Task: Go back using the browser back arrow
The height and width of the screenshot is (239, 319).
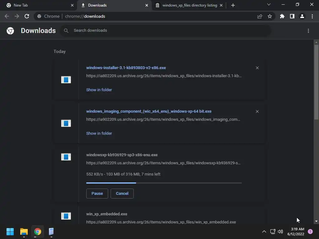Action: (x=7, y=16)
